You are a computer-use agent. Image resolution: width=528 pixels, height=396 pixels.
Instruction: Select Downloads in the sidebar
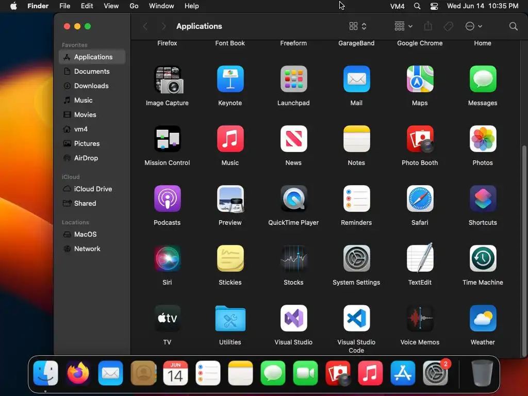(x=92, y=86)
